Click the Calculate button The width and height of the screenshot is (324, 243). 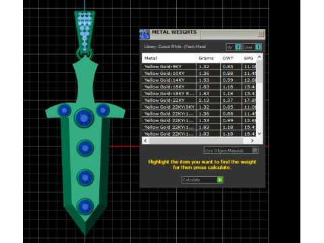pyautogui.click(x=202, y=180)
